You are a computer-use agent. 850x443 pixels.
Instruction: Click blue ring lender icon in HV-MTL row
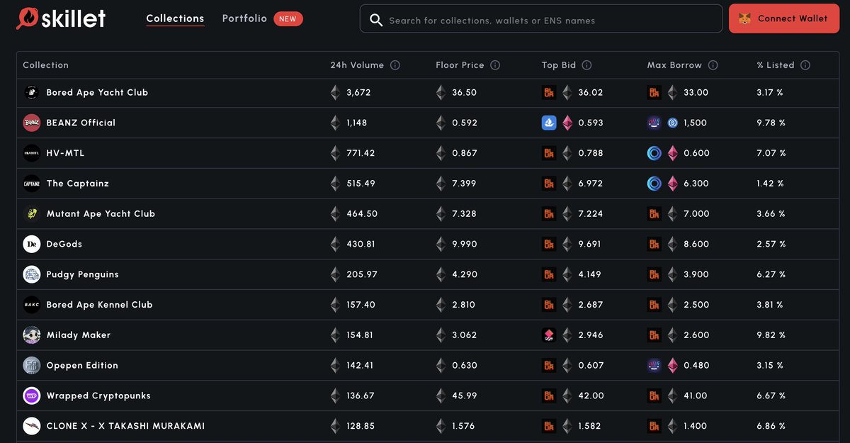point(654,153)
